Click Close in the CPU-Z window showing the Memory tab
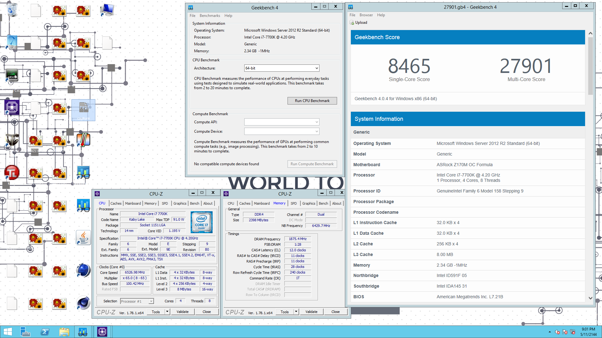Image resolution: width=602 pixels, height=338 pixels. click(x=335, y=312)
